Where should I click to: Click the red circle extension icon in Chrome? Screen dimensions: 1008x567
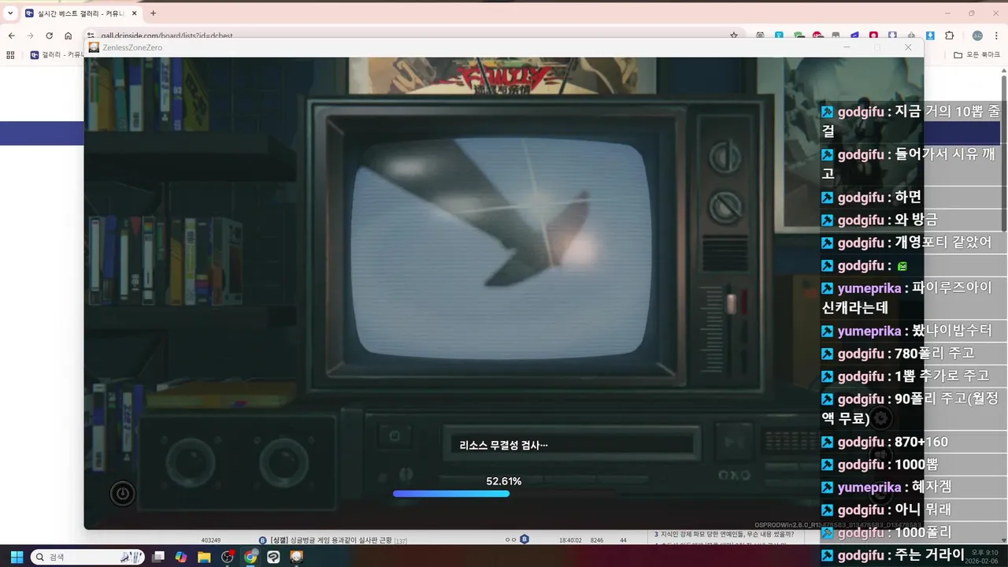873,35
